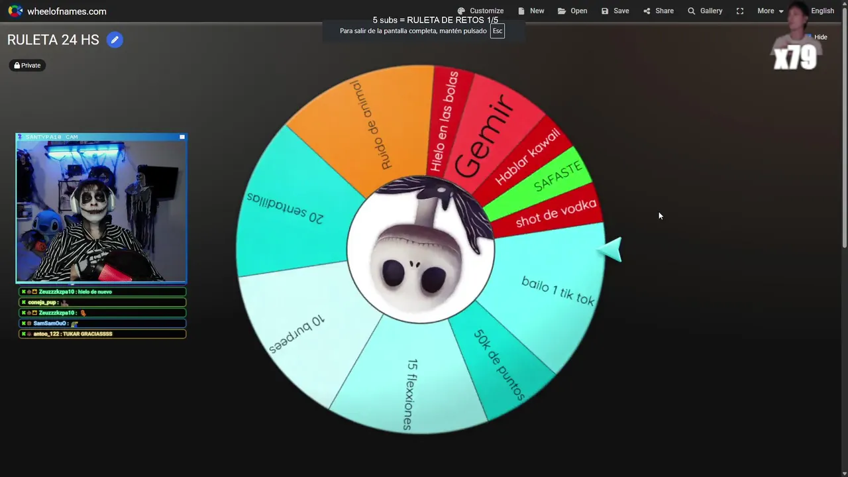848x477 pixels.
Task: Click the wheelofnames.com logo icon
Action: point(15,11)
